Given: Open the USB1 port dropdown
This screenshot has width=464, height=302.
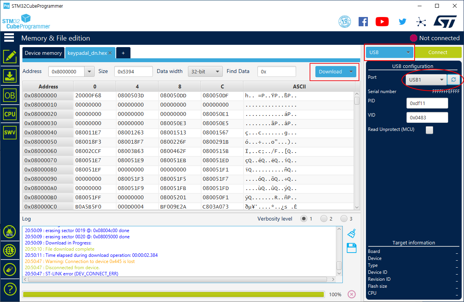Looking at the screenshot, I should 426,80.
